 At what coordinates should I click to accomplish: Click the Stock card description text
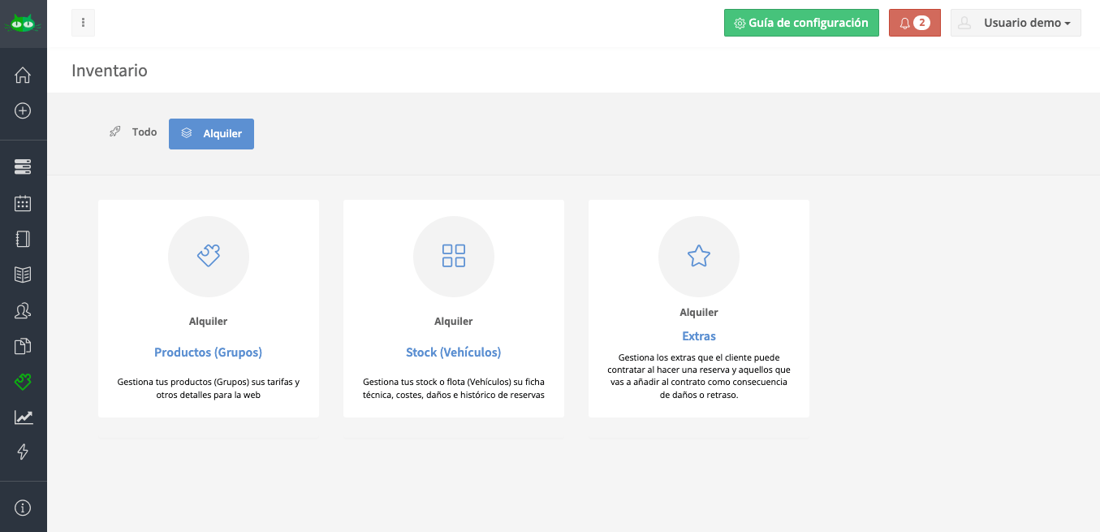tap(454, 388)
